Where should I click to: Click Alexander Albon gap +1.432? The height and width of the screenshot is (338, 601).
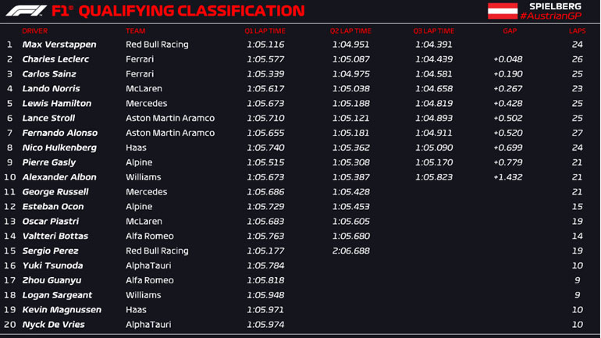tap(507, 177)
